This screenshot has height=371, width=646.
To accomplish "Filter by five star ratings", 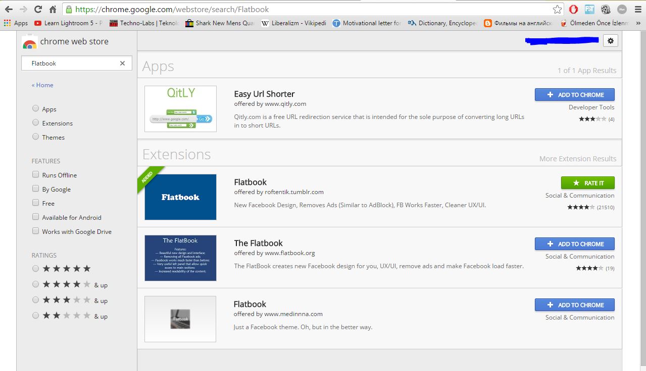I will tap(35, 269).
